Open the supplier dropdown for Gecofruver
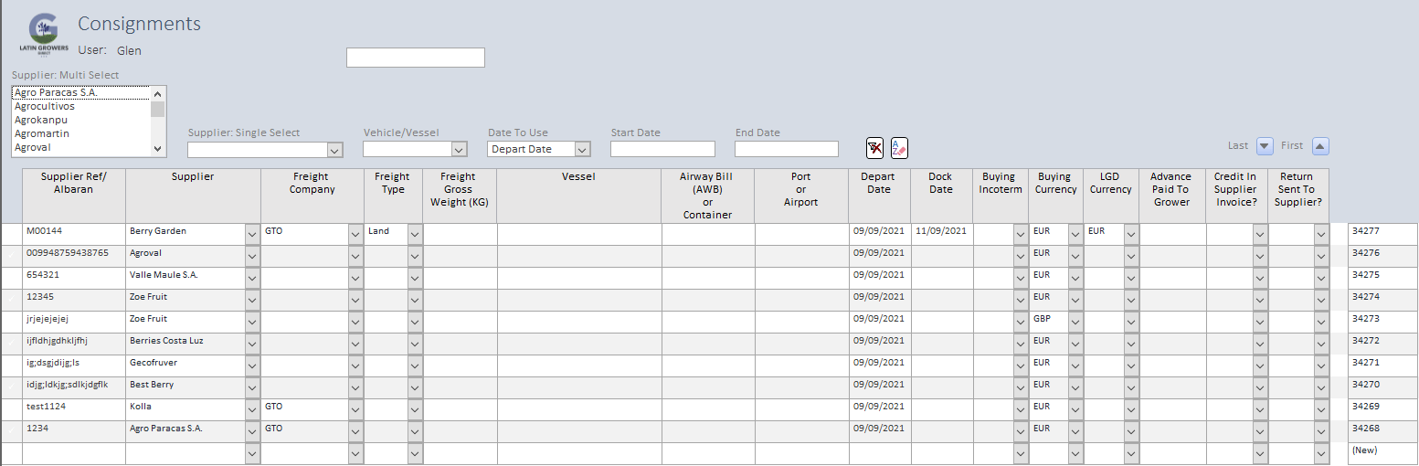 [252, 366]
